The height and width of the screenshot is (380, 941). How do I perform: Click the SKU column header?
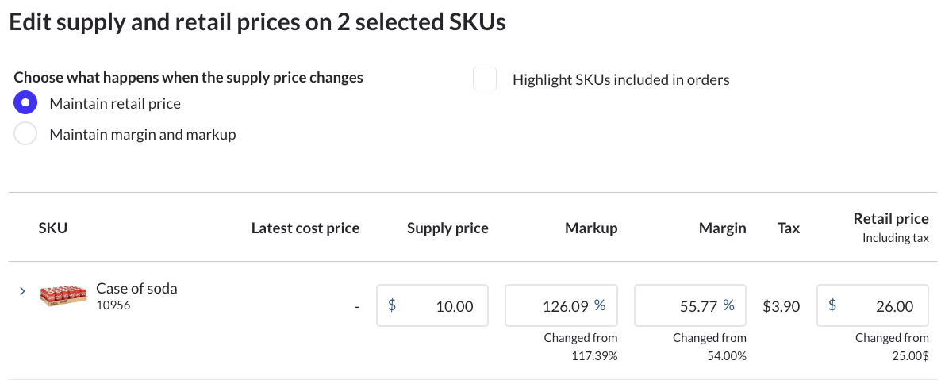(x=53, y=228)
